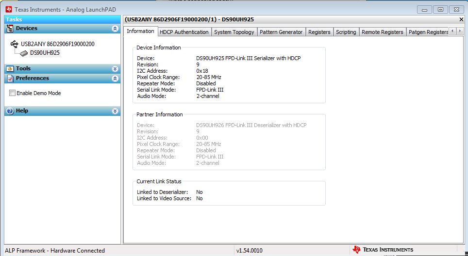Screen dimensions: 468x256
Task: Show more tabs with right arrow
Action: click(x=460, y=31)
